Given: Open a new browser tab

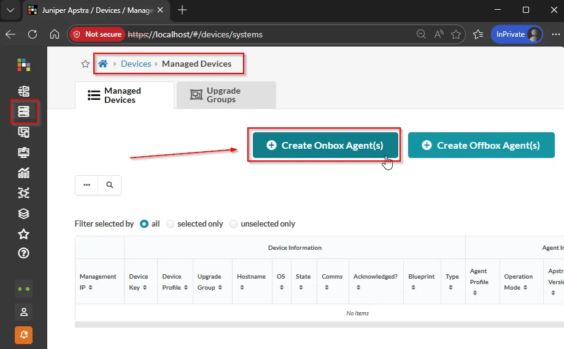Looking at the screenshot, I should [x=182, y=10].
